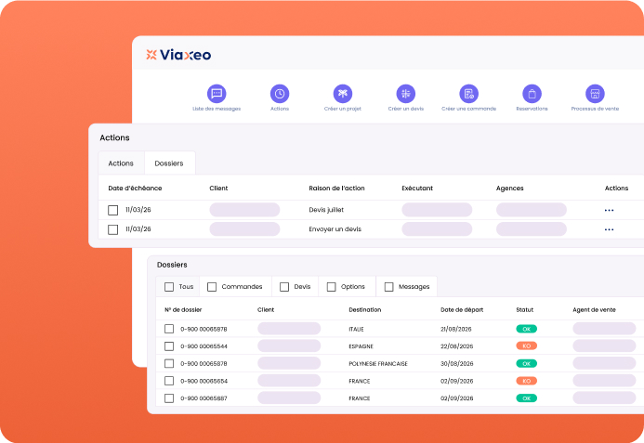Click the KO status badge for ESPAGNE

[x=527, y=346]
